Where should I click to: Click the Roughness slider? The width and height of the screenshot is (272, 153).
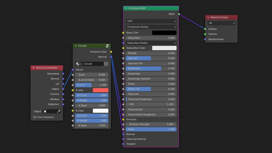point(143,68)
